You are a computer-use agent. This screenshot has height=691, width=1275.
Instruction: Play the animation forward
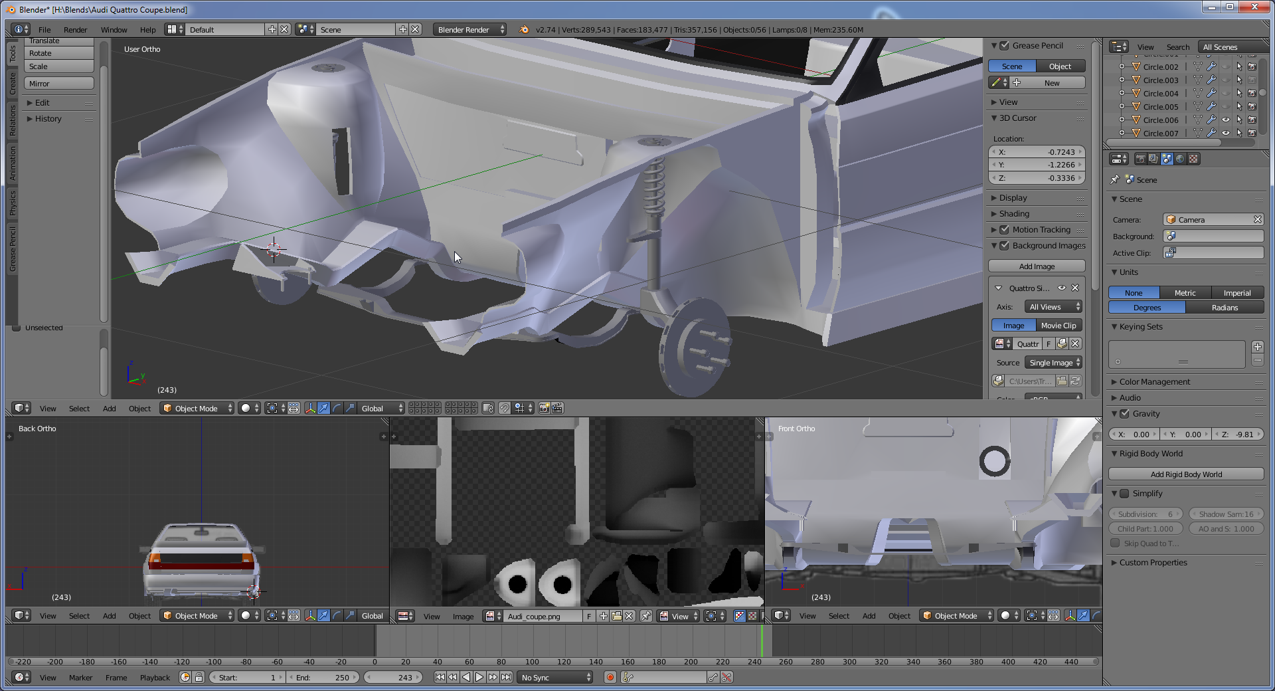[x=479, y=678]
